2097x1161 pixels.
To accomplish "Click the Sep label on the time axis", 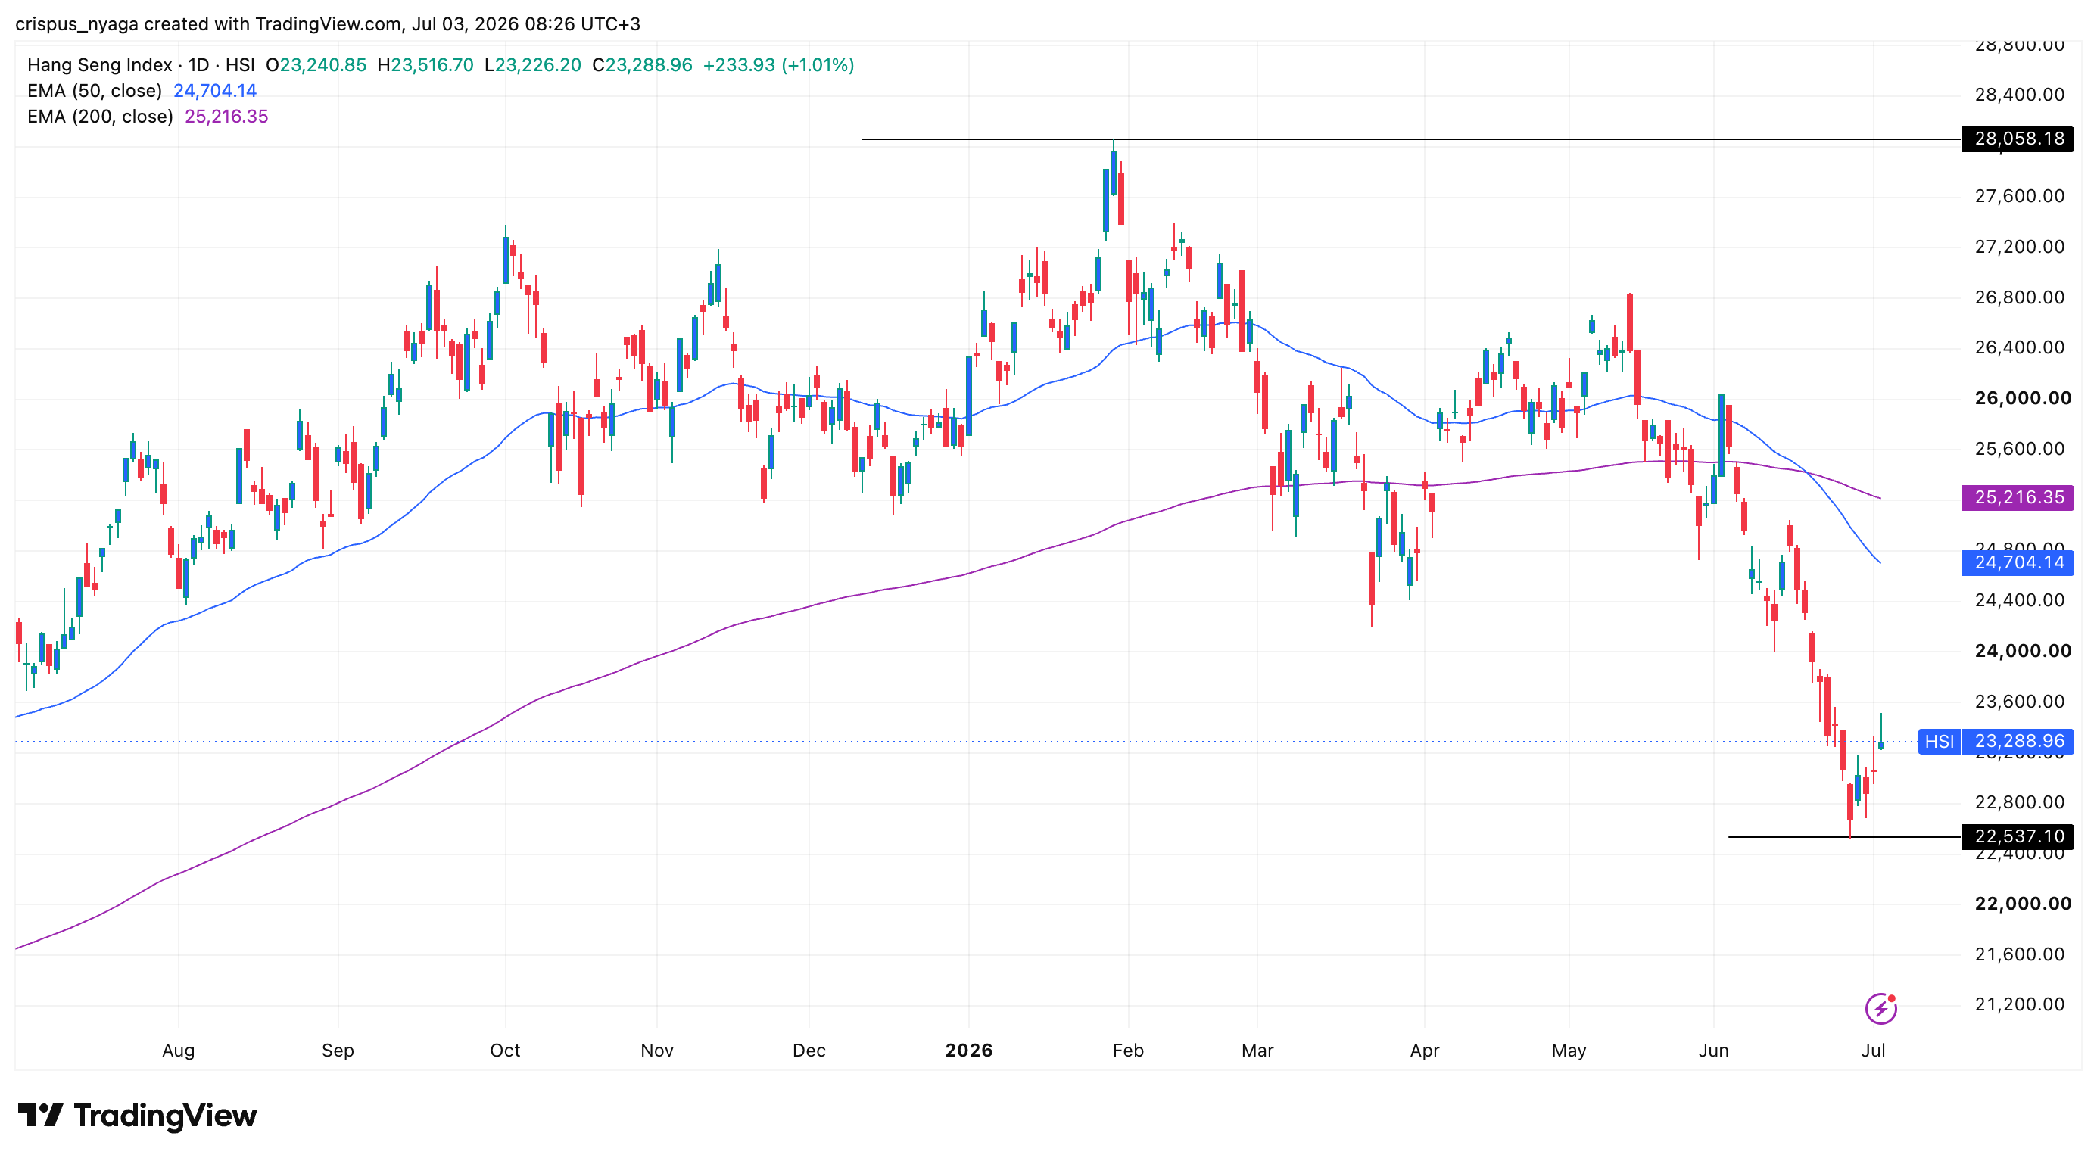I will [x=338, y=1051].
